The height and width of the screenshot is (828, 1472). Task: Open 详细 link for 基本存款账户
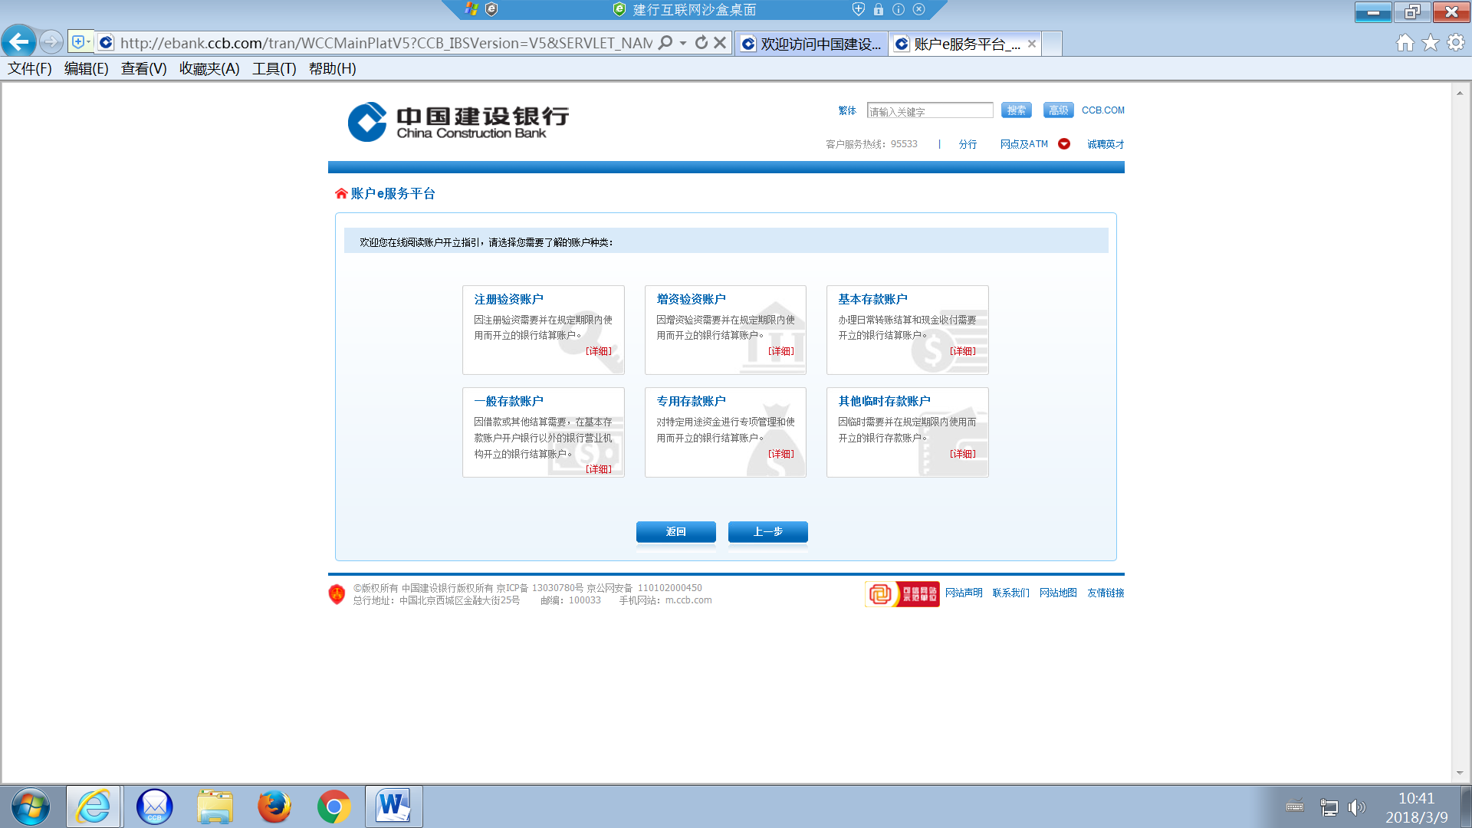[963, 351]
